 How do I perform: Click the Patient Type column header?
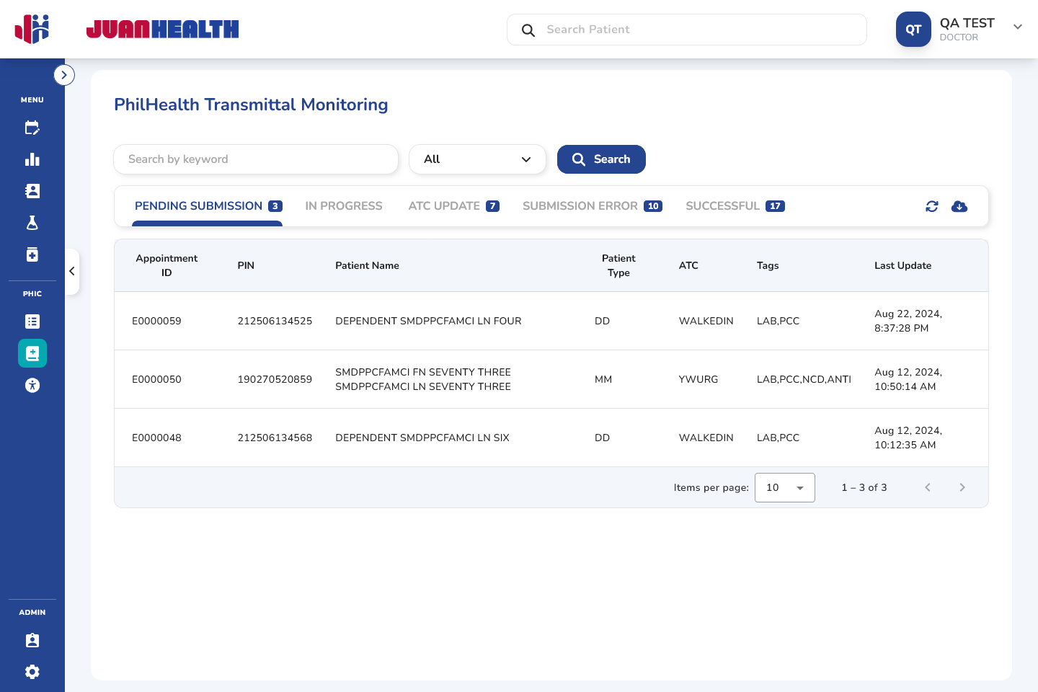point(618,265)
